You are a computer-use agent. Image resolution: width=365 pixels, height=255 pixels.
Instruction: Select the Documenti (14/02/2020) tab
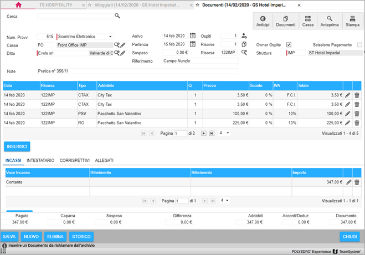pyautogui.click(x=244, y=5)
